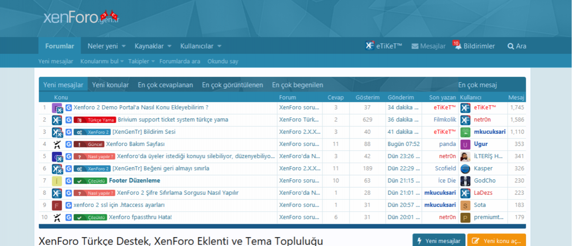Open topic [XenGenTr] Bildirim Sesi
The image size is (572, 246).
(x=144, y=132)
